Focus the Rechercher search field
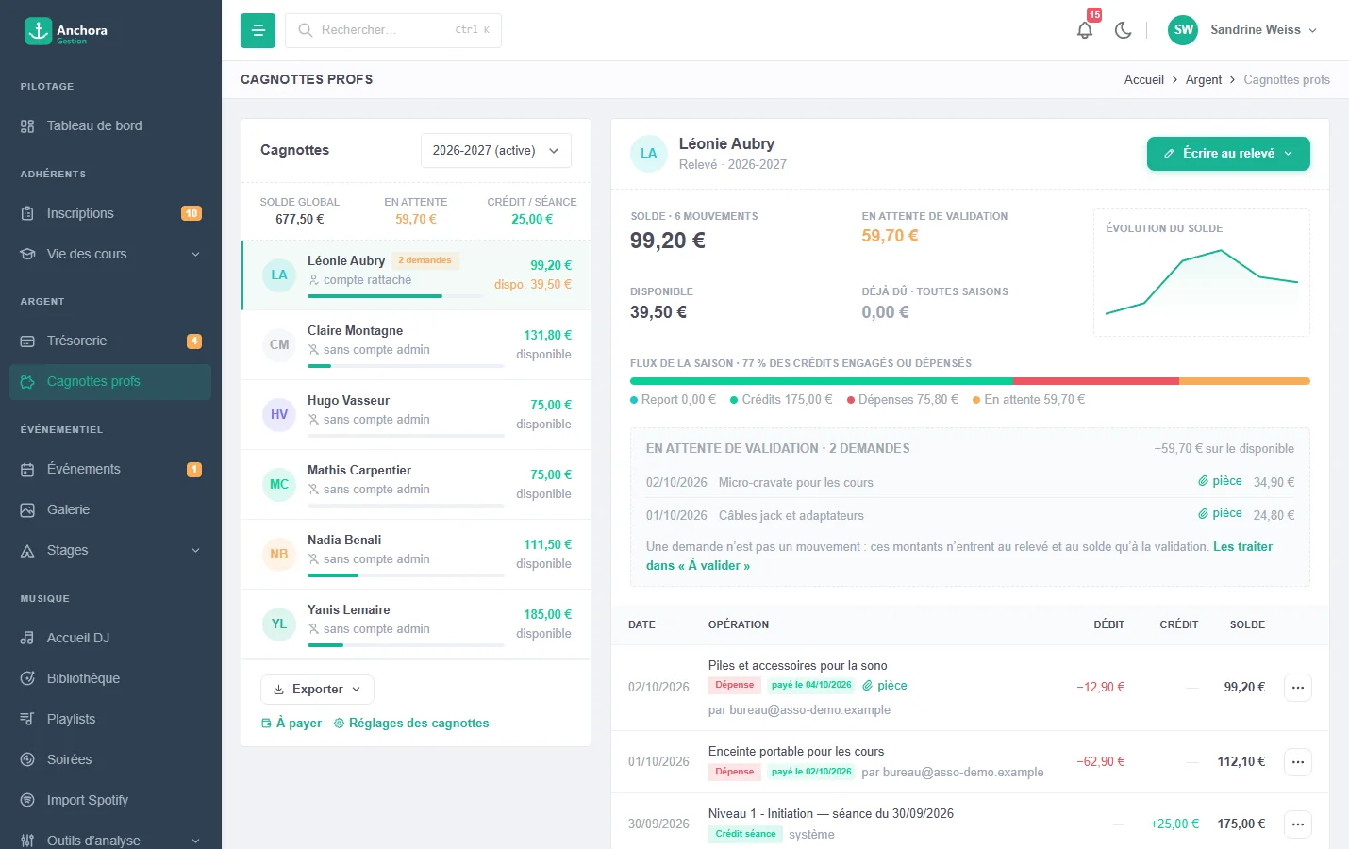Image resolution: width=1349 pixels, height=849 pixels. point(393,30)
